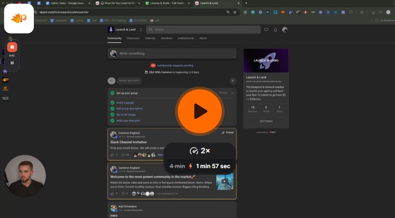Select the All category filter
This screenshot has height=218, width=395.
(111, 81)
